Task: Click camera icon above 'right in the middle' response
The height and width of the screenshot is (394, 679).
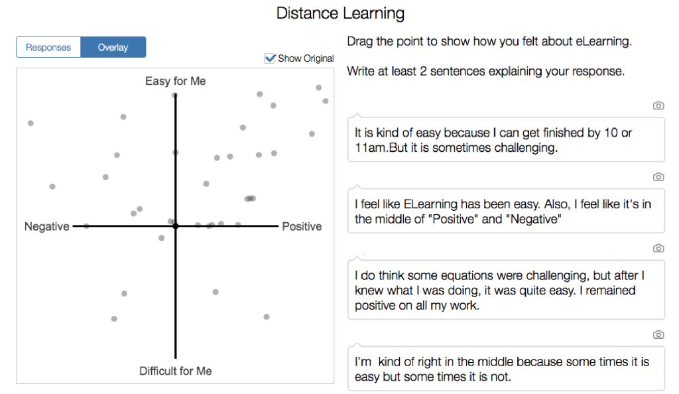Action: (658, 335)
